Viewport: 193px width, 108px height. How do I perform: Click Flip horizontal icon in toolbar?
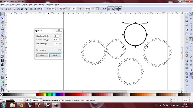(x=22, y=9)
